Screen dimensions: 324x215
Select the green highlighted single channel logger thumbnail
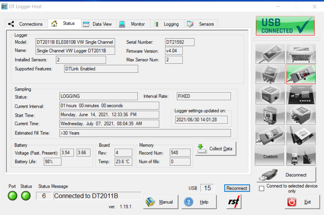pyautogui.click(x=301, y=74)
